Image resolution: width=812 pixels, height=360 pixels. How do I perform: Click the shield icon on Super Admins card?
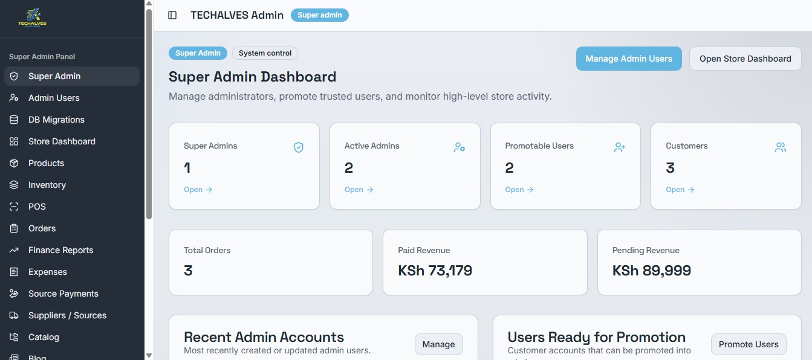click(299, 147)
